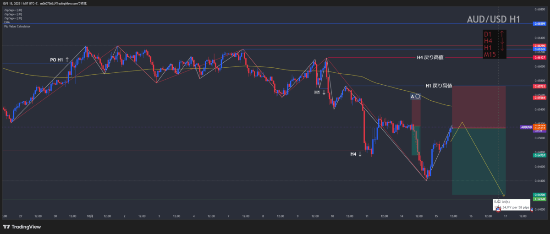
Task: Click the US flag economic event icon
Action: click(498, 210)
